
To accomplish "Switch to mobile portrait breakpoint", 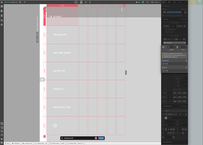I will point(90,2).
